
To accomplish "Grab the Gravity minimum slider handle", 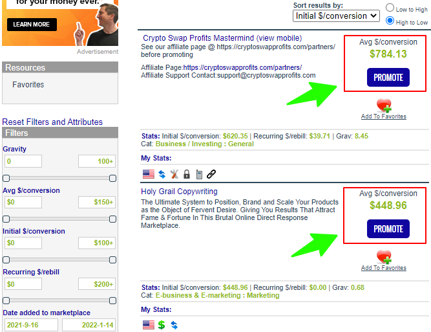I will pyautogui.click(x=6, y=179).
